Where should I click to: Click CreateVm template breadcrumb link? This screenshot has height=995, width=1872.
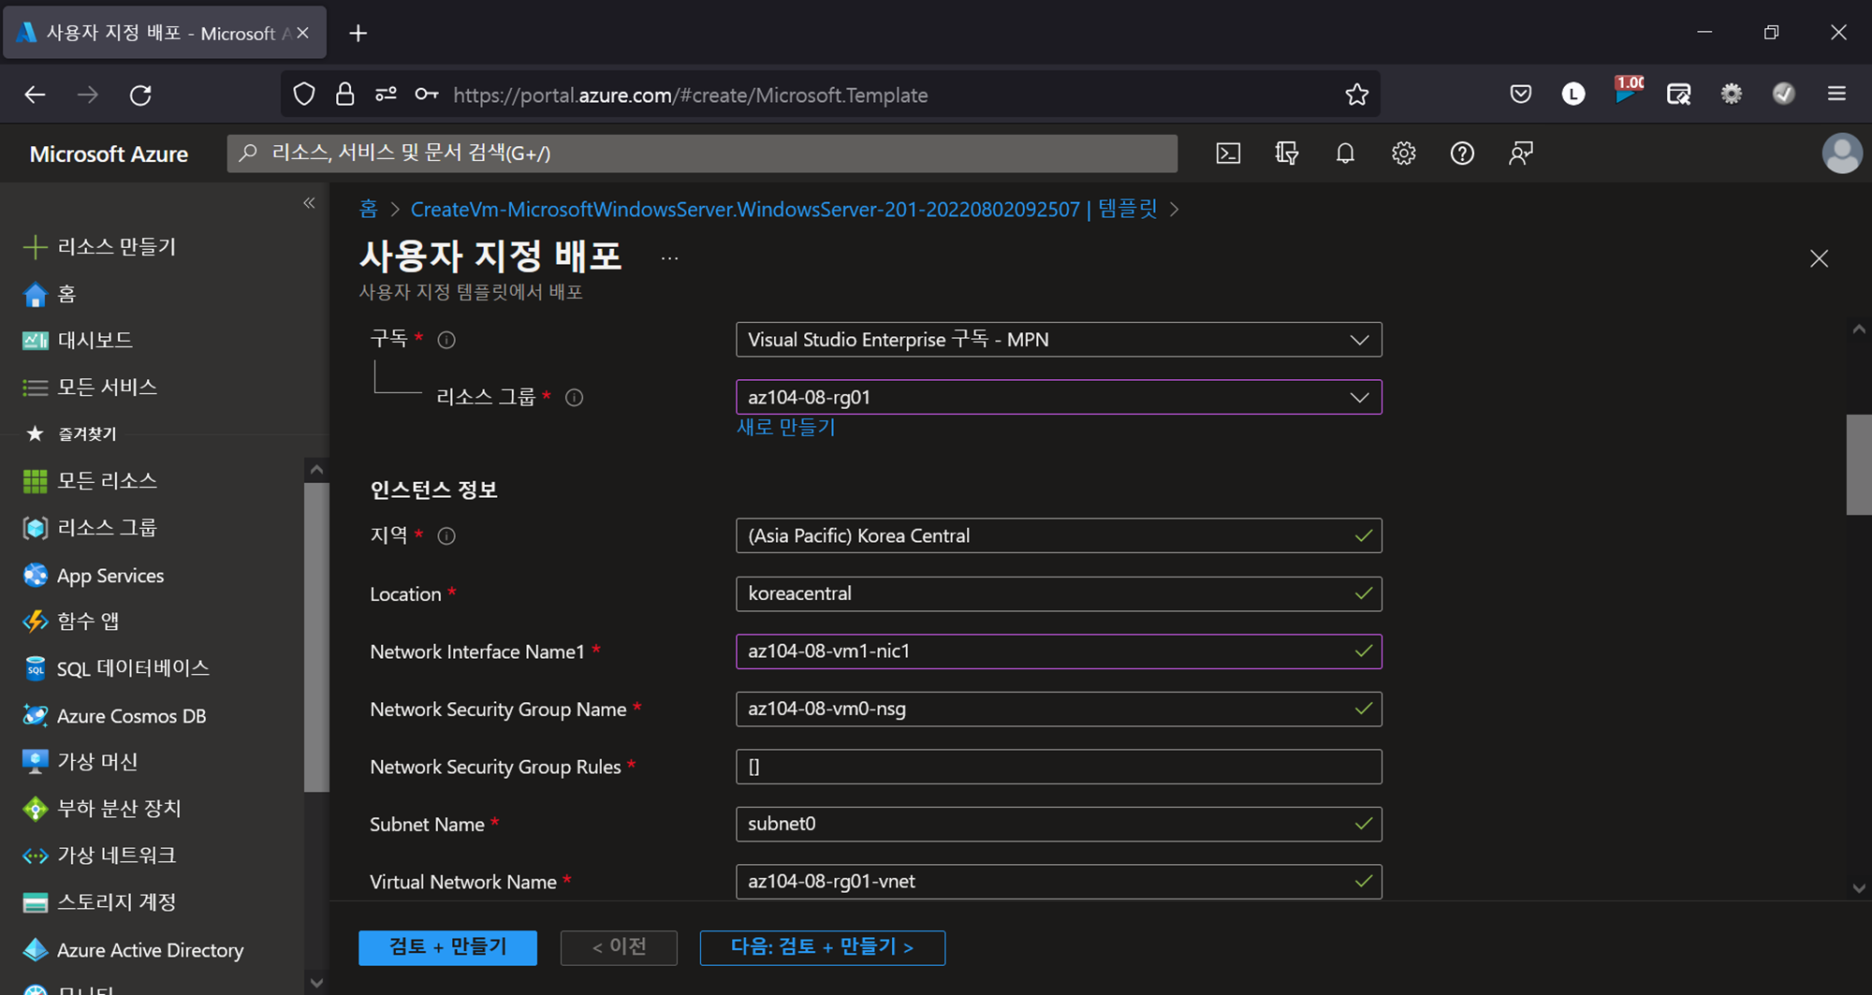[784, 209]
